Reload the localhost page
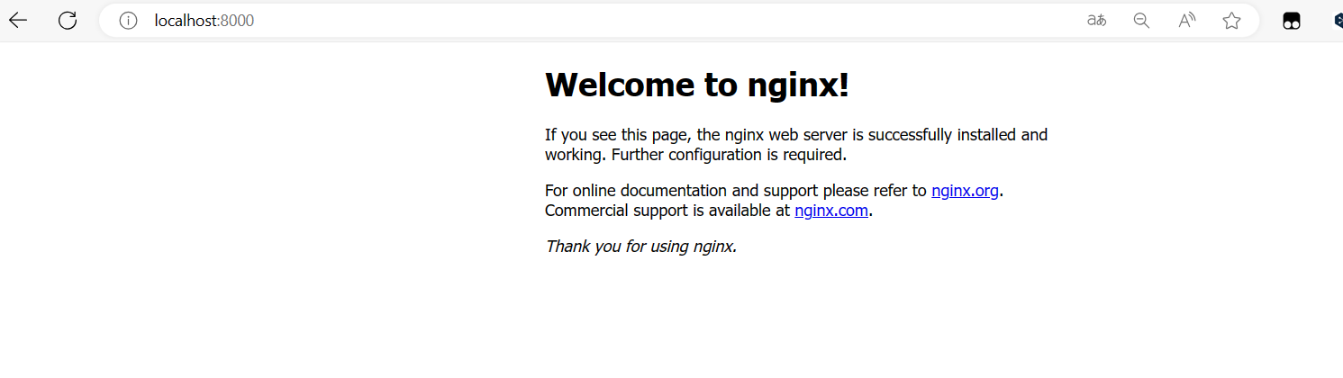Screen dimensions: 1343x378 [68, 20]
